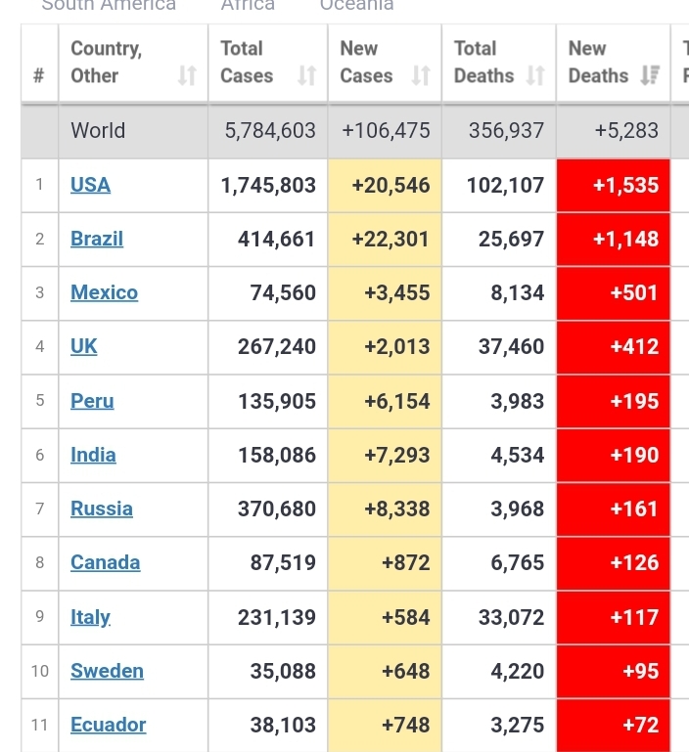Go to the India link

(x=93, y=455)
